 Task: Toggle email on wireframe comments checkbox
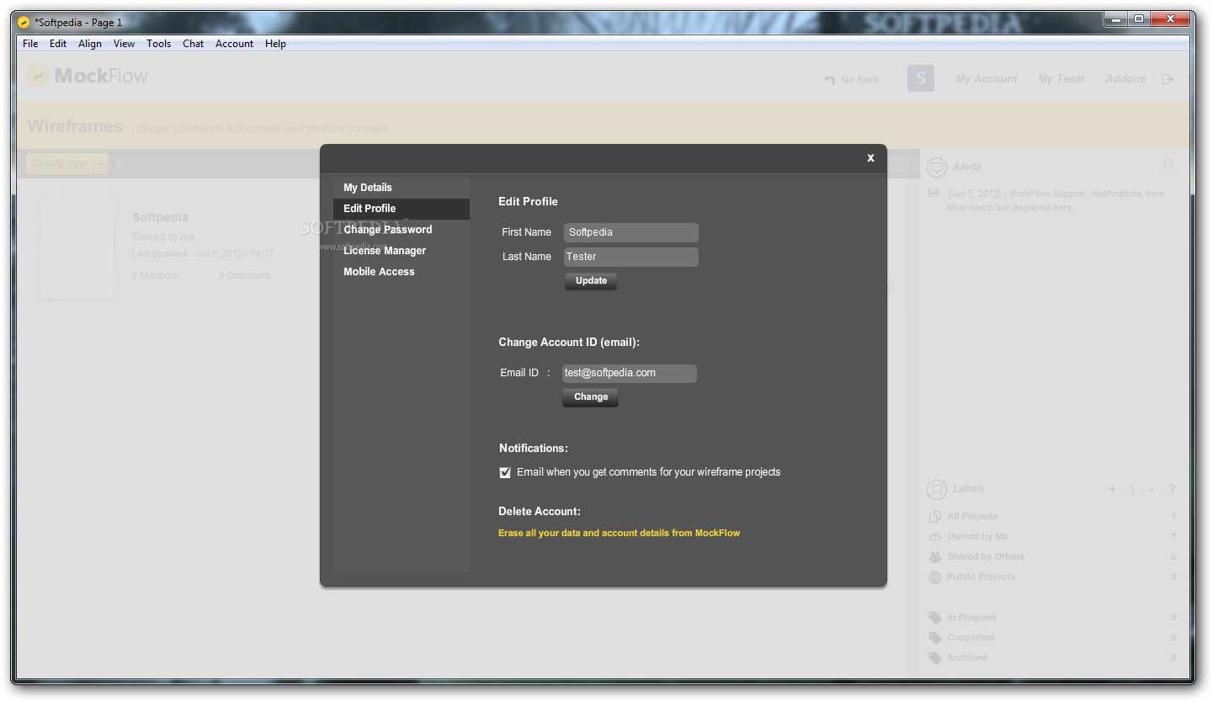point(505,473)
